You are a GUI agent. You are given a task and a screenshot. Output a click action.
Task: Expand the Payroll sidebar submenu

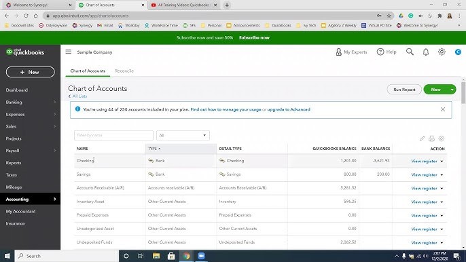54,151
